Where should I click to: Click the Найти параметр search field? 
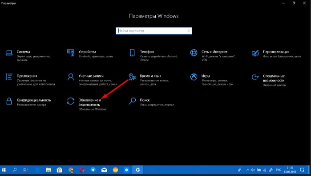coord(153,31)
